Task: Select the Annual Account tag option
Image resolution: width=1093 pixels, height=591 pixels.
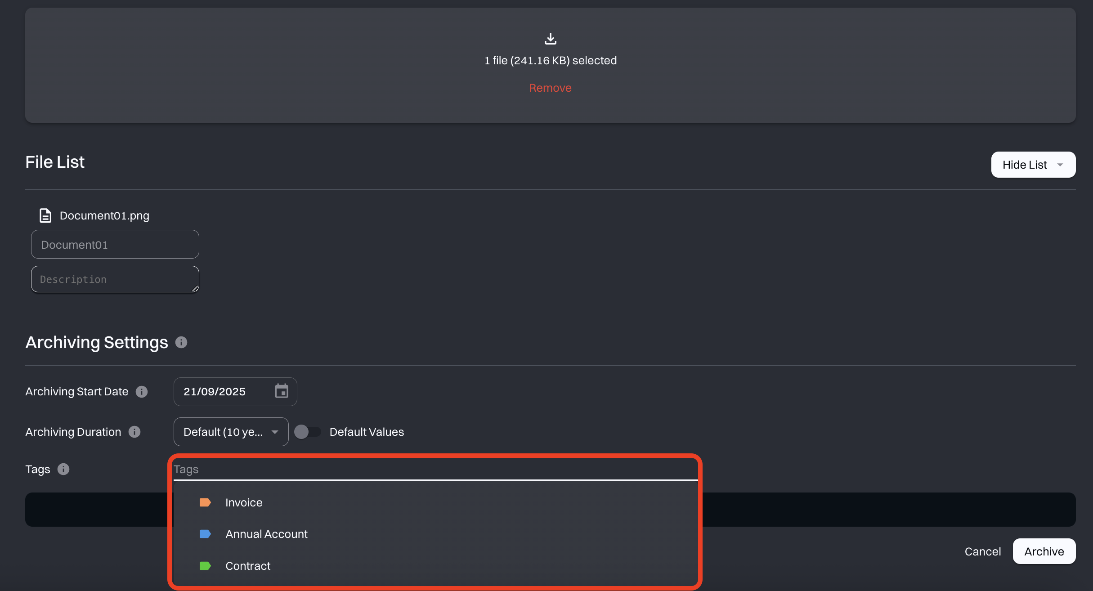Action: pos(266,534)
